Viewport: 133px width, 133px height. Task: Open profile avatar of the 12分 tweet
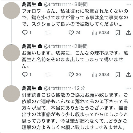point(11,94)
